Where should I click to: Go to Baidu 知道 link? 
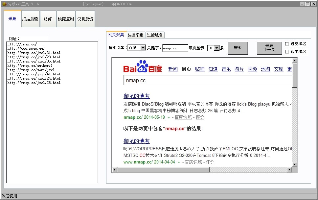(x=213, y=69)
